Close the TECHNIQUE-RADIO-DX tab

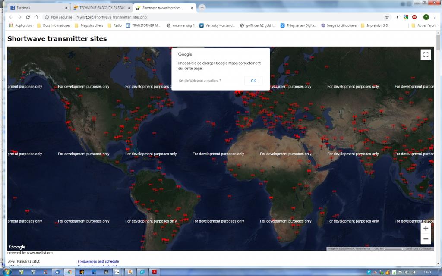[x=129, y=8]
